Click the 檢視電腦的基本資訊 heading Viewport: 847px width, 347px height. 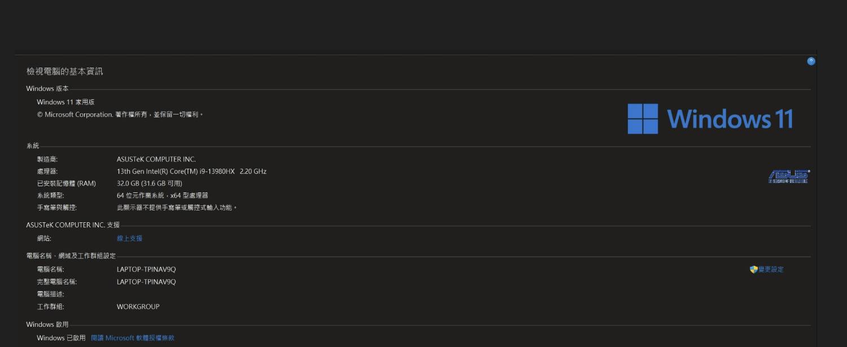[64, 72]
